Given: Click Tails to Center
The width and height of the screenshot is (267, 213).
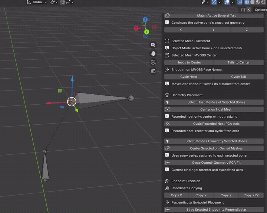Looking at the screenshot, I should pyautogui.click(x=239, y=62).
